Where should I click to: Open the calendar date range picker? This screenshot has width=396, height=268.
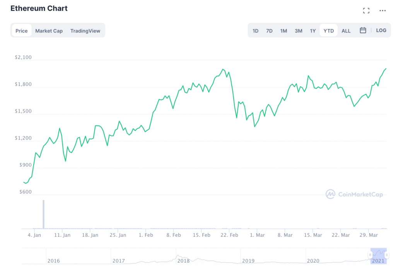[x=363, y=30]
